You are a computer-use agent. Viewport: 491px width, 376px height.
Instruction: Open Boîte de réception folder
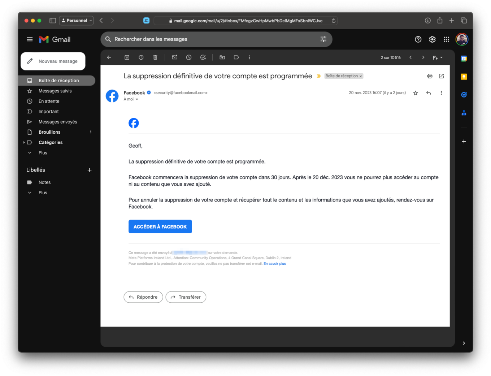57,81
